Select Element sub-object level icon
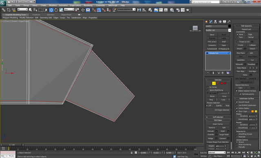Screen dimensions: 261x158 click(225, 83)
